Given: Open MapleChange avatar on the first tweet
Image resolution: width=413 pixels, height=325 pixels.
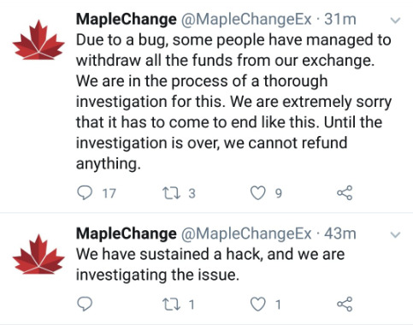Looking at the screenshot, I should (x=38, y=40).
